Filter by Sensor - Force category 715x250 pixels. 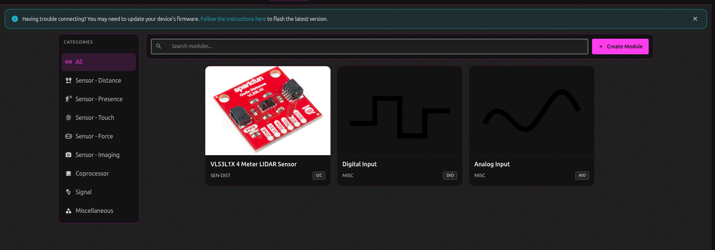point(99,136)
